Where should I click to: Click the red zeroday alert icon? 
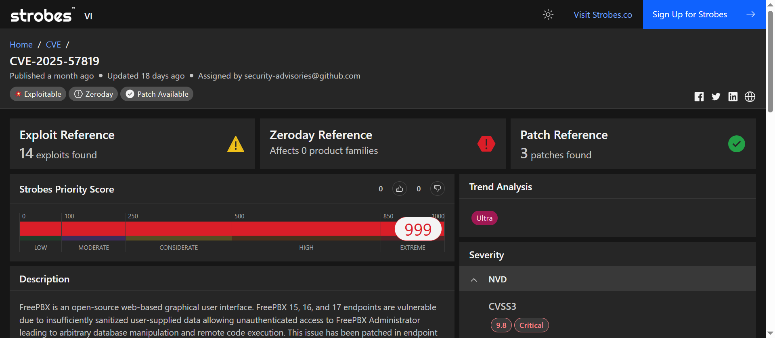486,144
